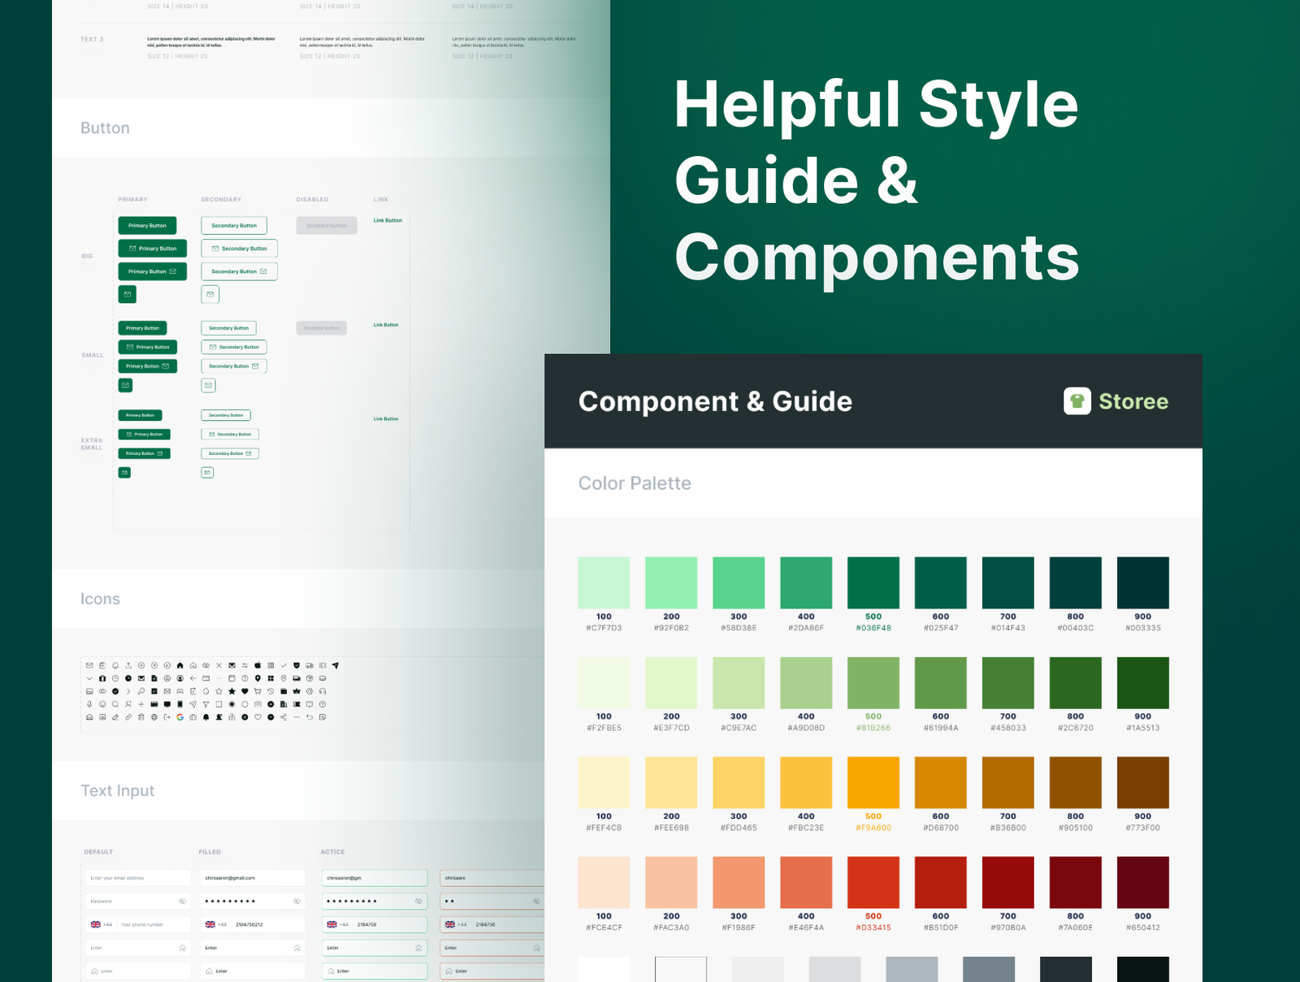Click the 'Enter your email address' field
1300x982 pixels.
click(x=138, y=878)
